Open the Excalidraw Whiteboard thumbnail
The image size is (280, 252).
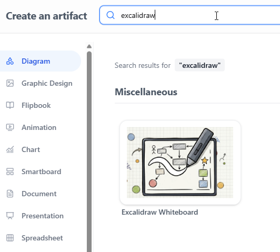[180, 163]
